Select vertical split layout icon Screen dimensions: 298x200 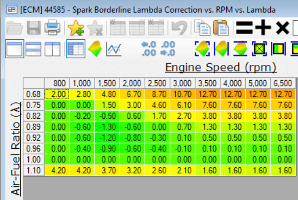pos(52,49)
